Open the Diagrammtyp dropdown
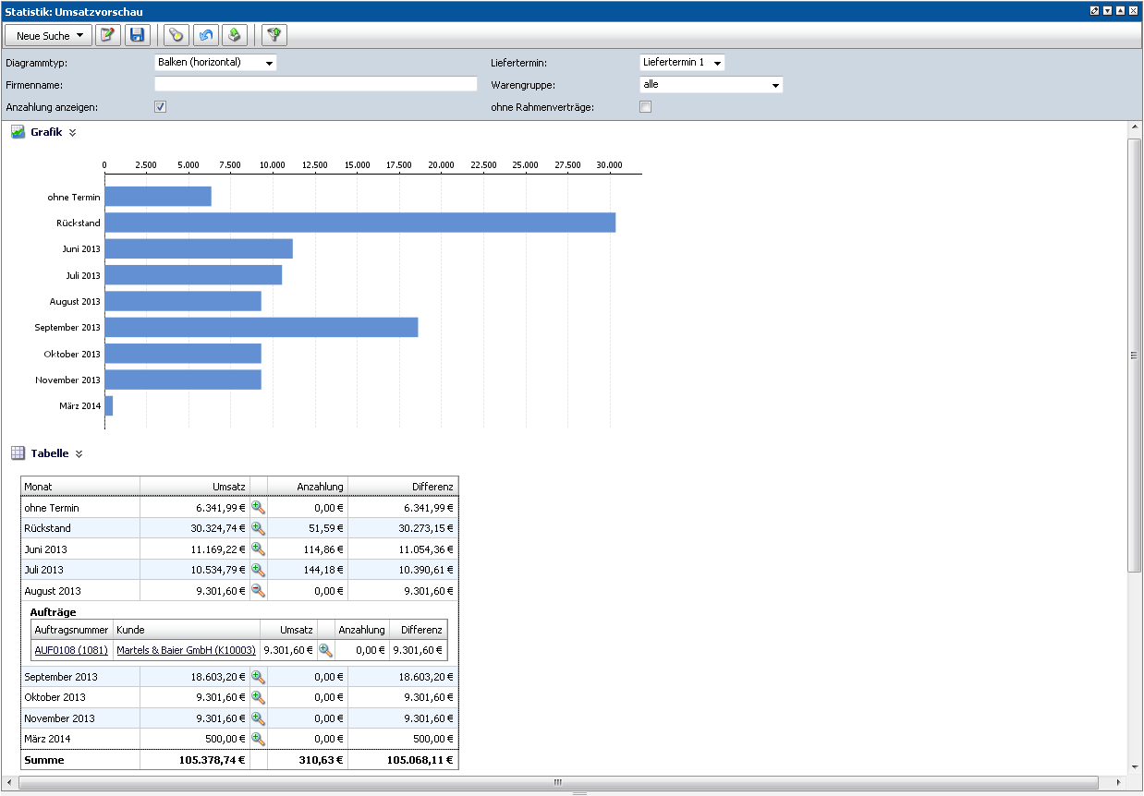This screenshot has height=796, width=1144. click(x=215, y=63)
